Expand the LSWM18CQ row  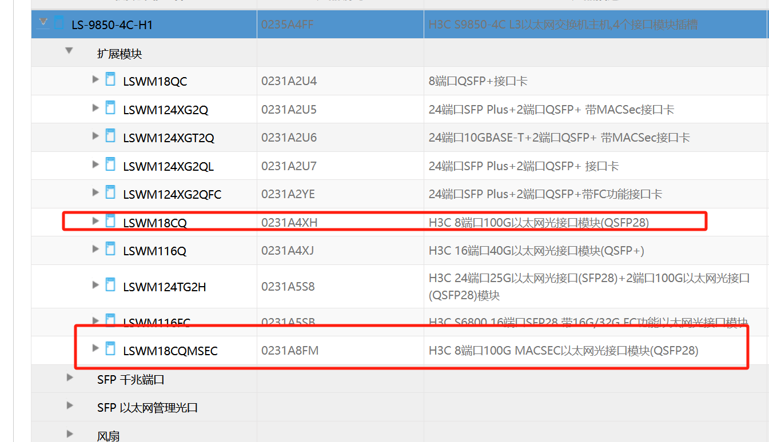[95, 220]
